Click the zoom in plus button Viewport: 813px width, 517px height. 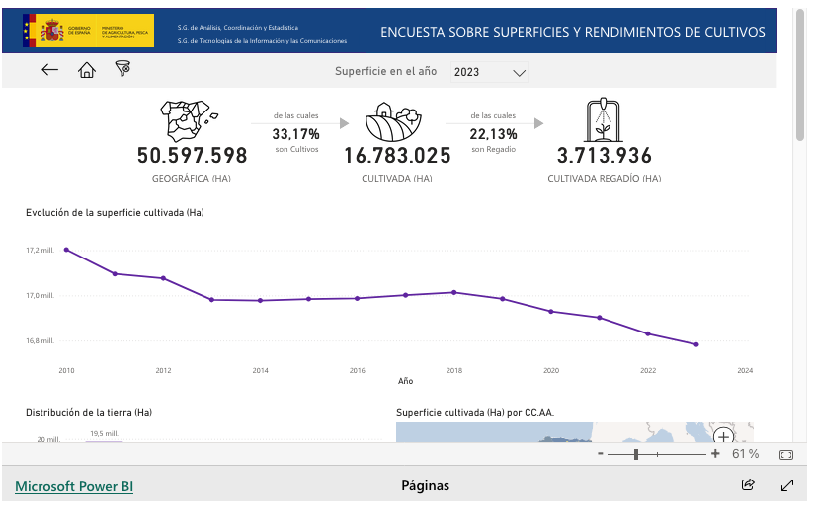(x=715, y=453)
